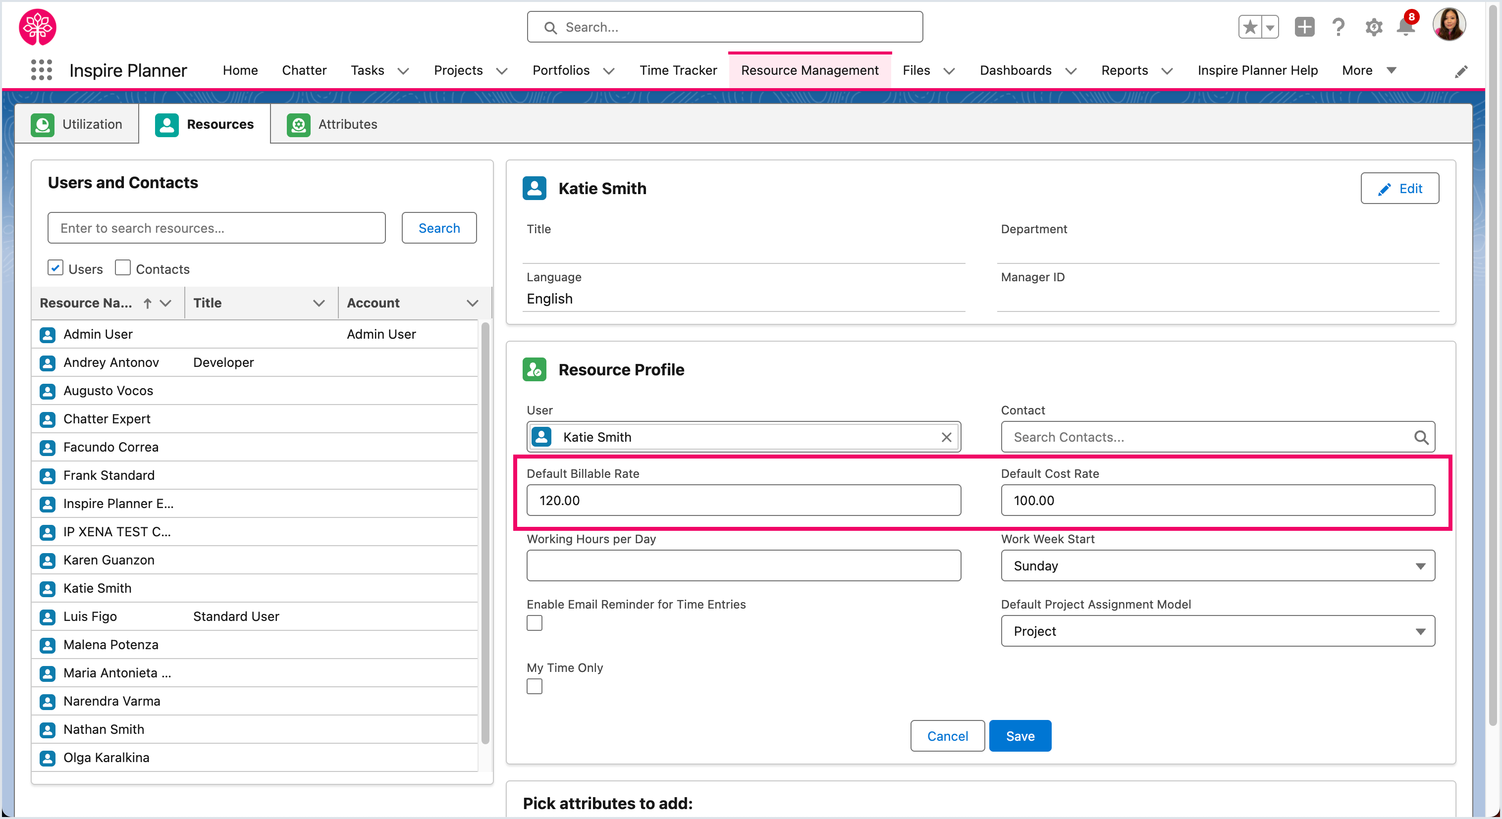Click the Search Contacts magnifier icon

click(x=1421, y=437)
